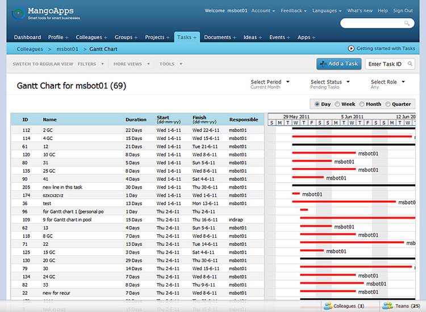Open the Select Role dropdown

[388, 82]
